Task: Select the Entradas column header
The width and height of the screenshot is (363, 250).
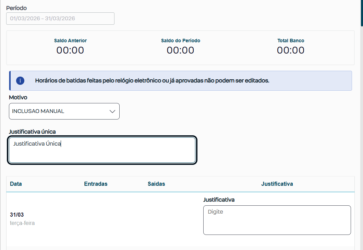Action: (96, 184)
